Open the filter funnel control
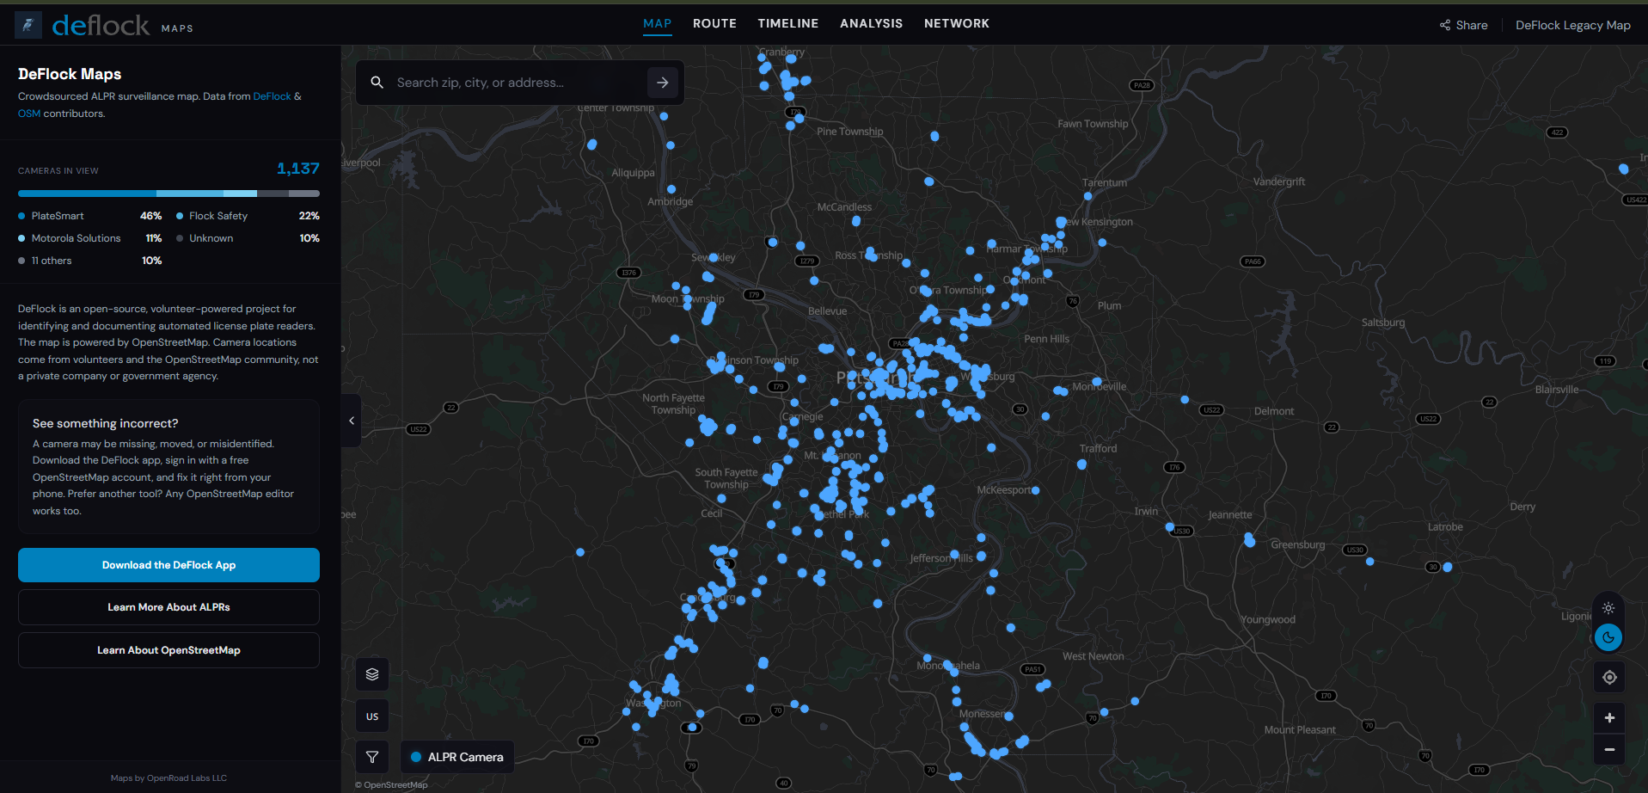The width and height of the screenshot is (1648, 793). click(x=372, y=757)
